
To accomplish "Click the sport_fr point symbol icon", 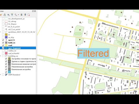I will pos(6,40).
